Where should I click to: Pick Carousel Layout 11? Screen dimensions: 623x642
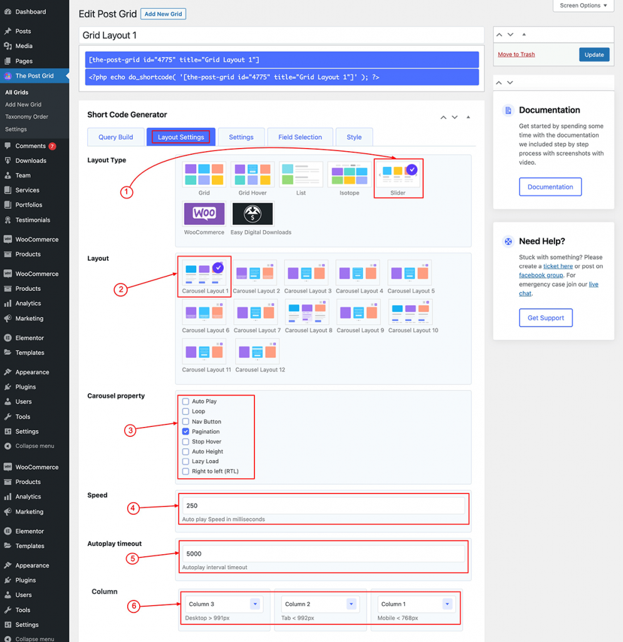click(204, 351)
